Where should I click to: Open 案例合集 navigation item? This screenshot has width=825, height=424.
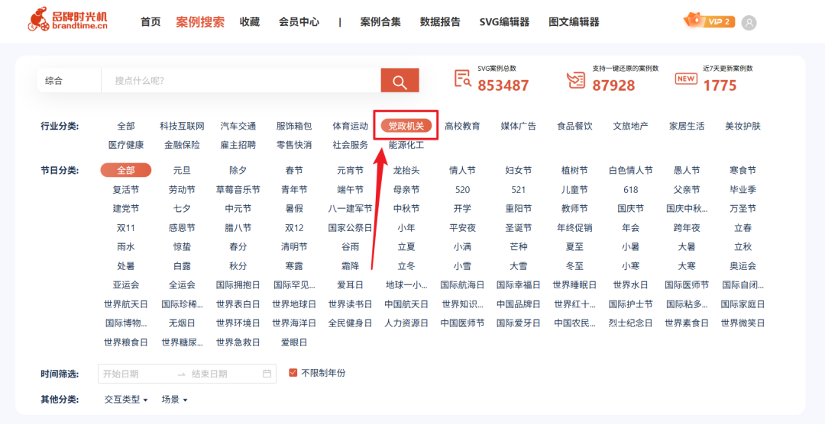[x=380, y=22]
